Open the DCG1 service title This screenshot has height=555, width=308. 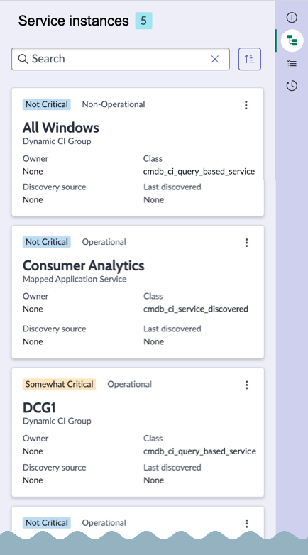[x=39, y=408]
